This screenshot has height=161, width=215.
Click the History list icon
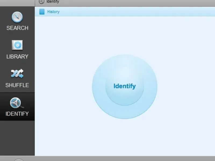coord(42,12)
